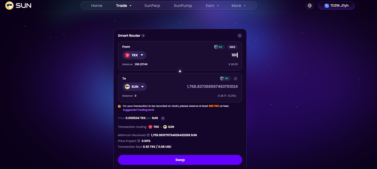Open the external link icon beside To OK badge

pos(236,78)
